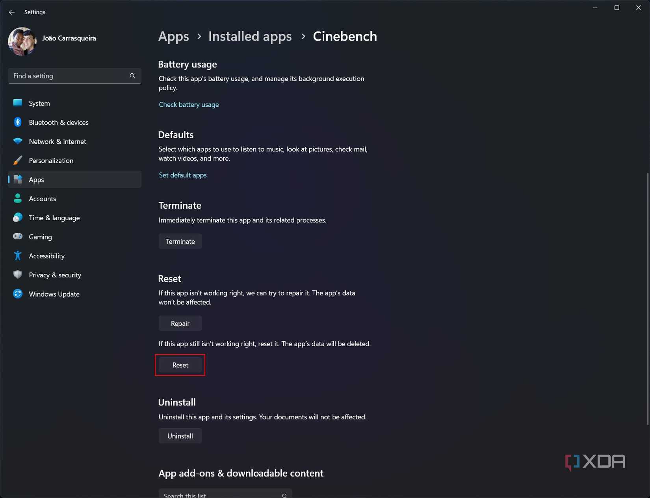The image size is (650, 498).
Task: Click the Uninstall button
Action: [180, 436]
